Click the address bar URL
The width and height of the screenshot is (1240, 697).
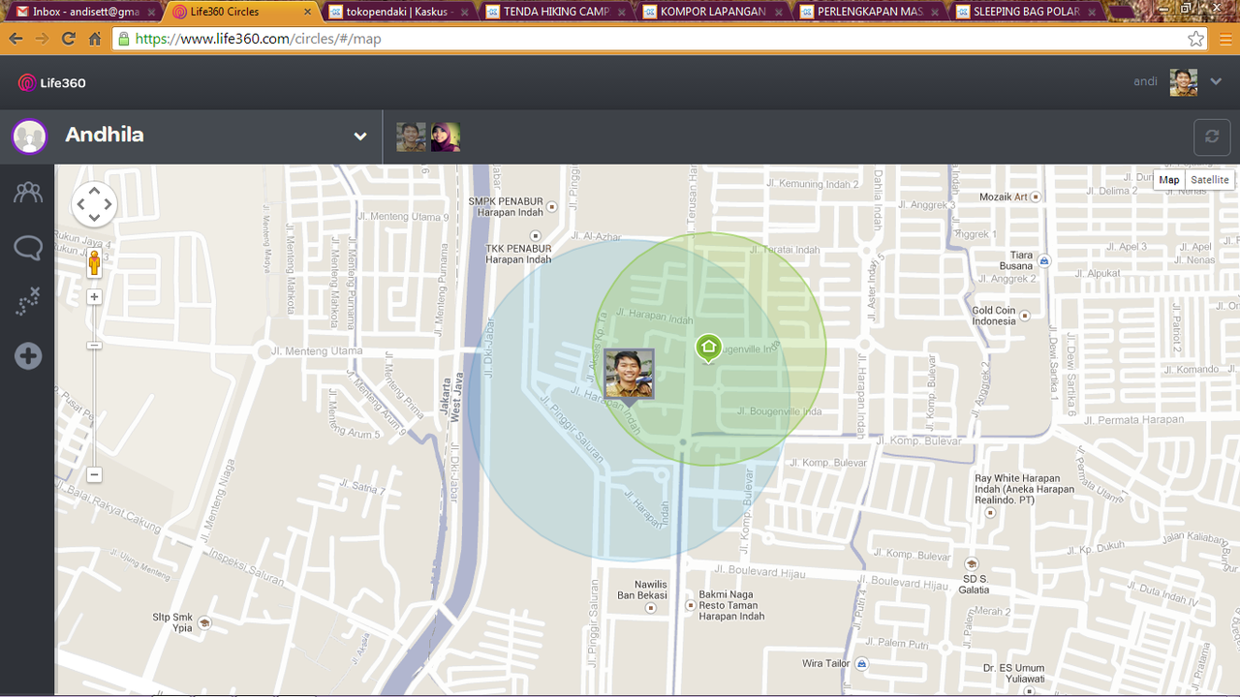pyautogui.click(x=258, y=39)
